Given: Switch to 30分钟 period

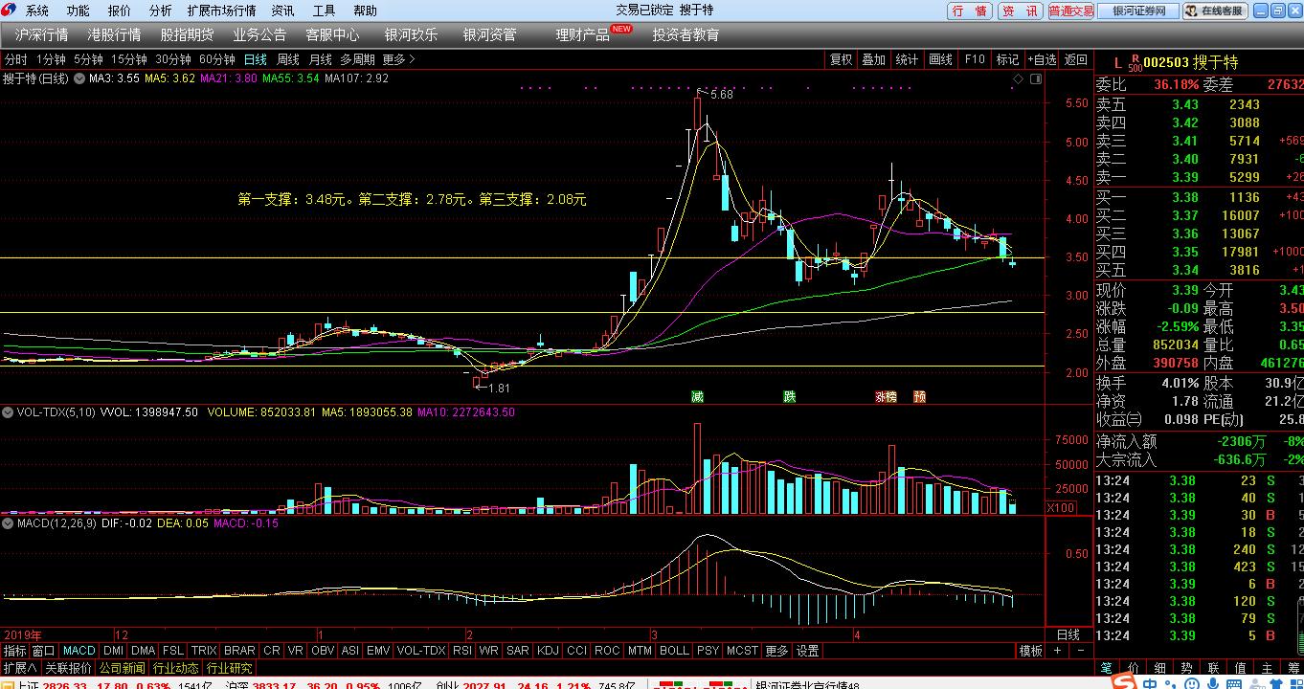Looking at the screenshot, I should point(173,59).
